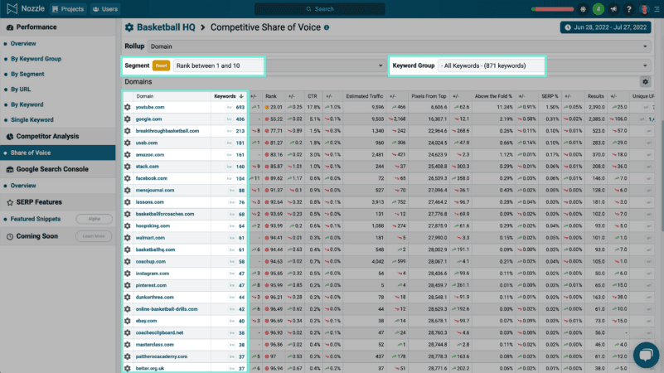
Task: Click the gear icon for breakthroughbasketball.com row
Action: point(128,131)
